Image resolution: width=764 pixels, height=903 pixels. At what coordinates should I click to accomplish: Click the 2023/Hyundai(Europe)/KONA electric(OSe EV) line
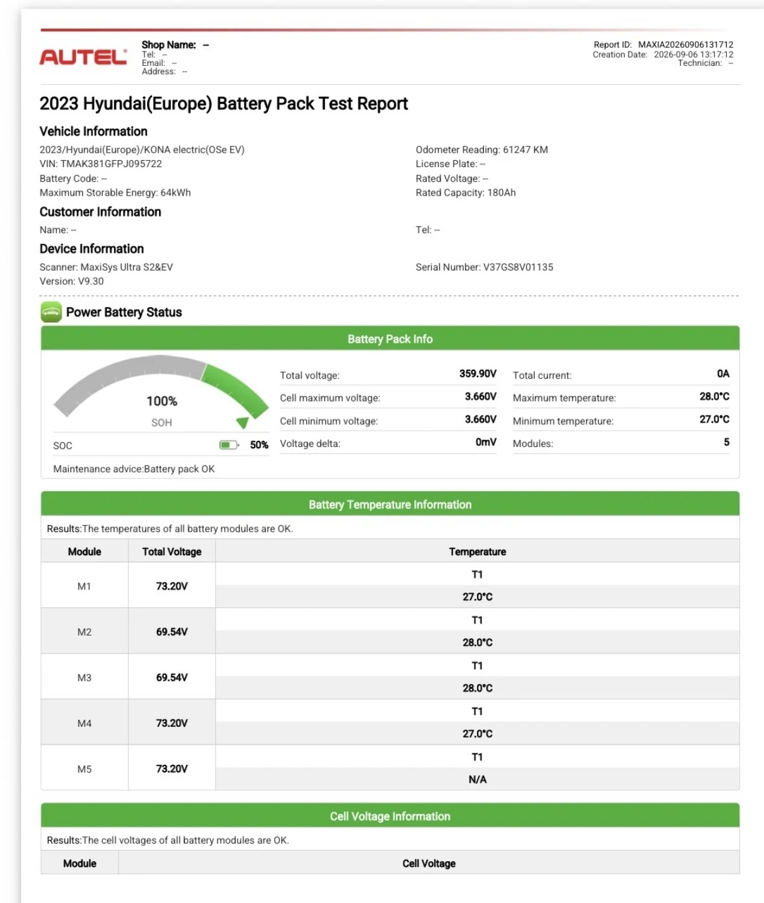click(142, 150)
